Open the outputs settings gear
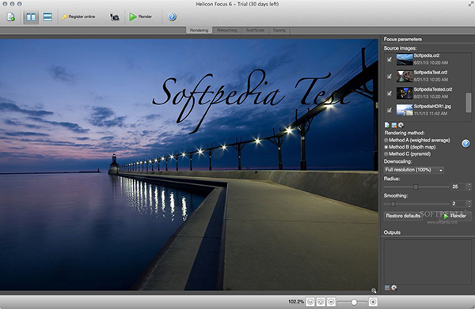Image resolution: width=475 pixels, height=309 pixels. (393, 288)
